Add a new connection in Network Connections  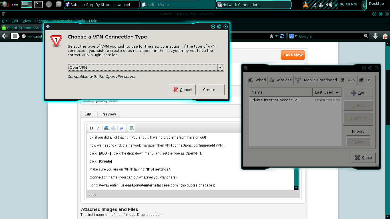pos(358,93)
